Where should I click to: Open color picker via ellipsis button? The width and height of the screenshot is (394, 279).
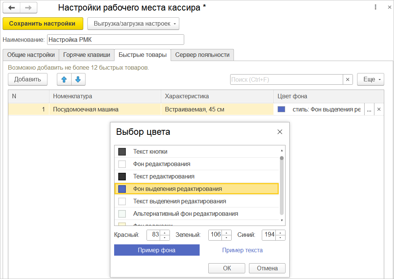(x=369, y=110)
